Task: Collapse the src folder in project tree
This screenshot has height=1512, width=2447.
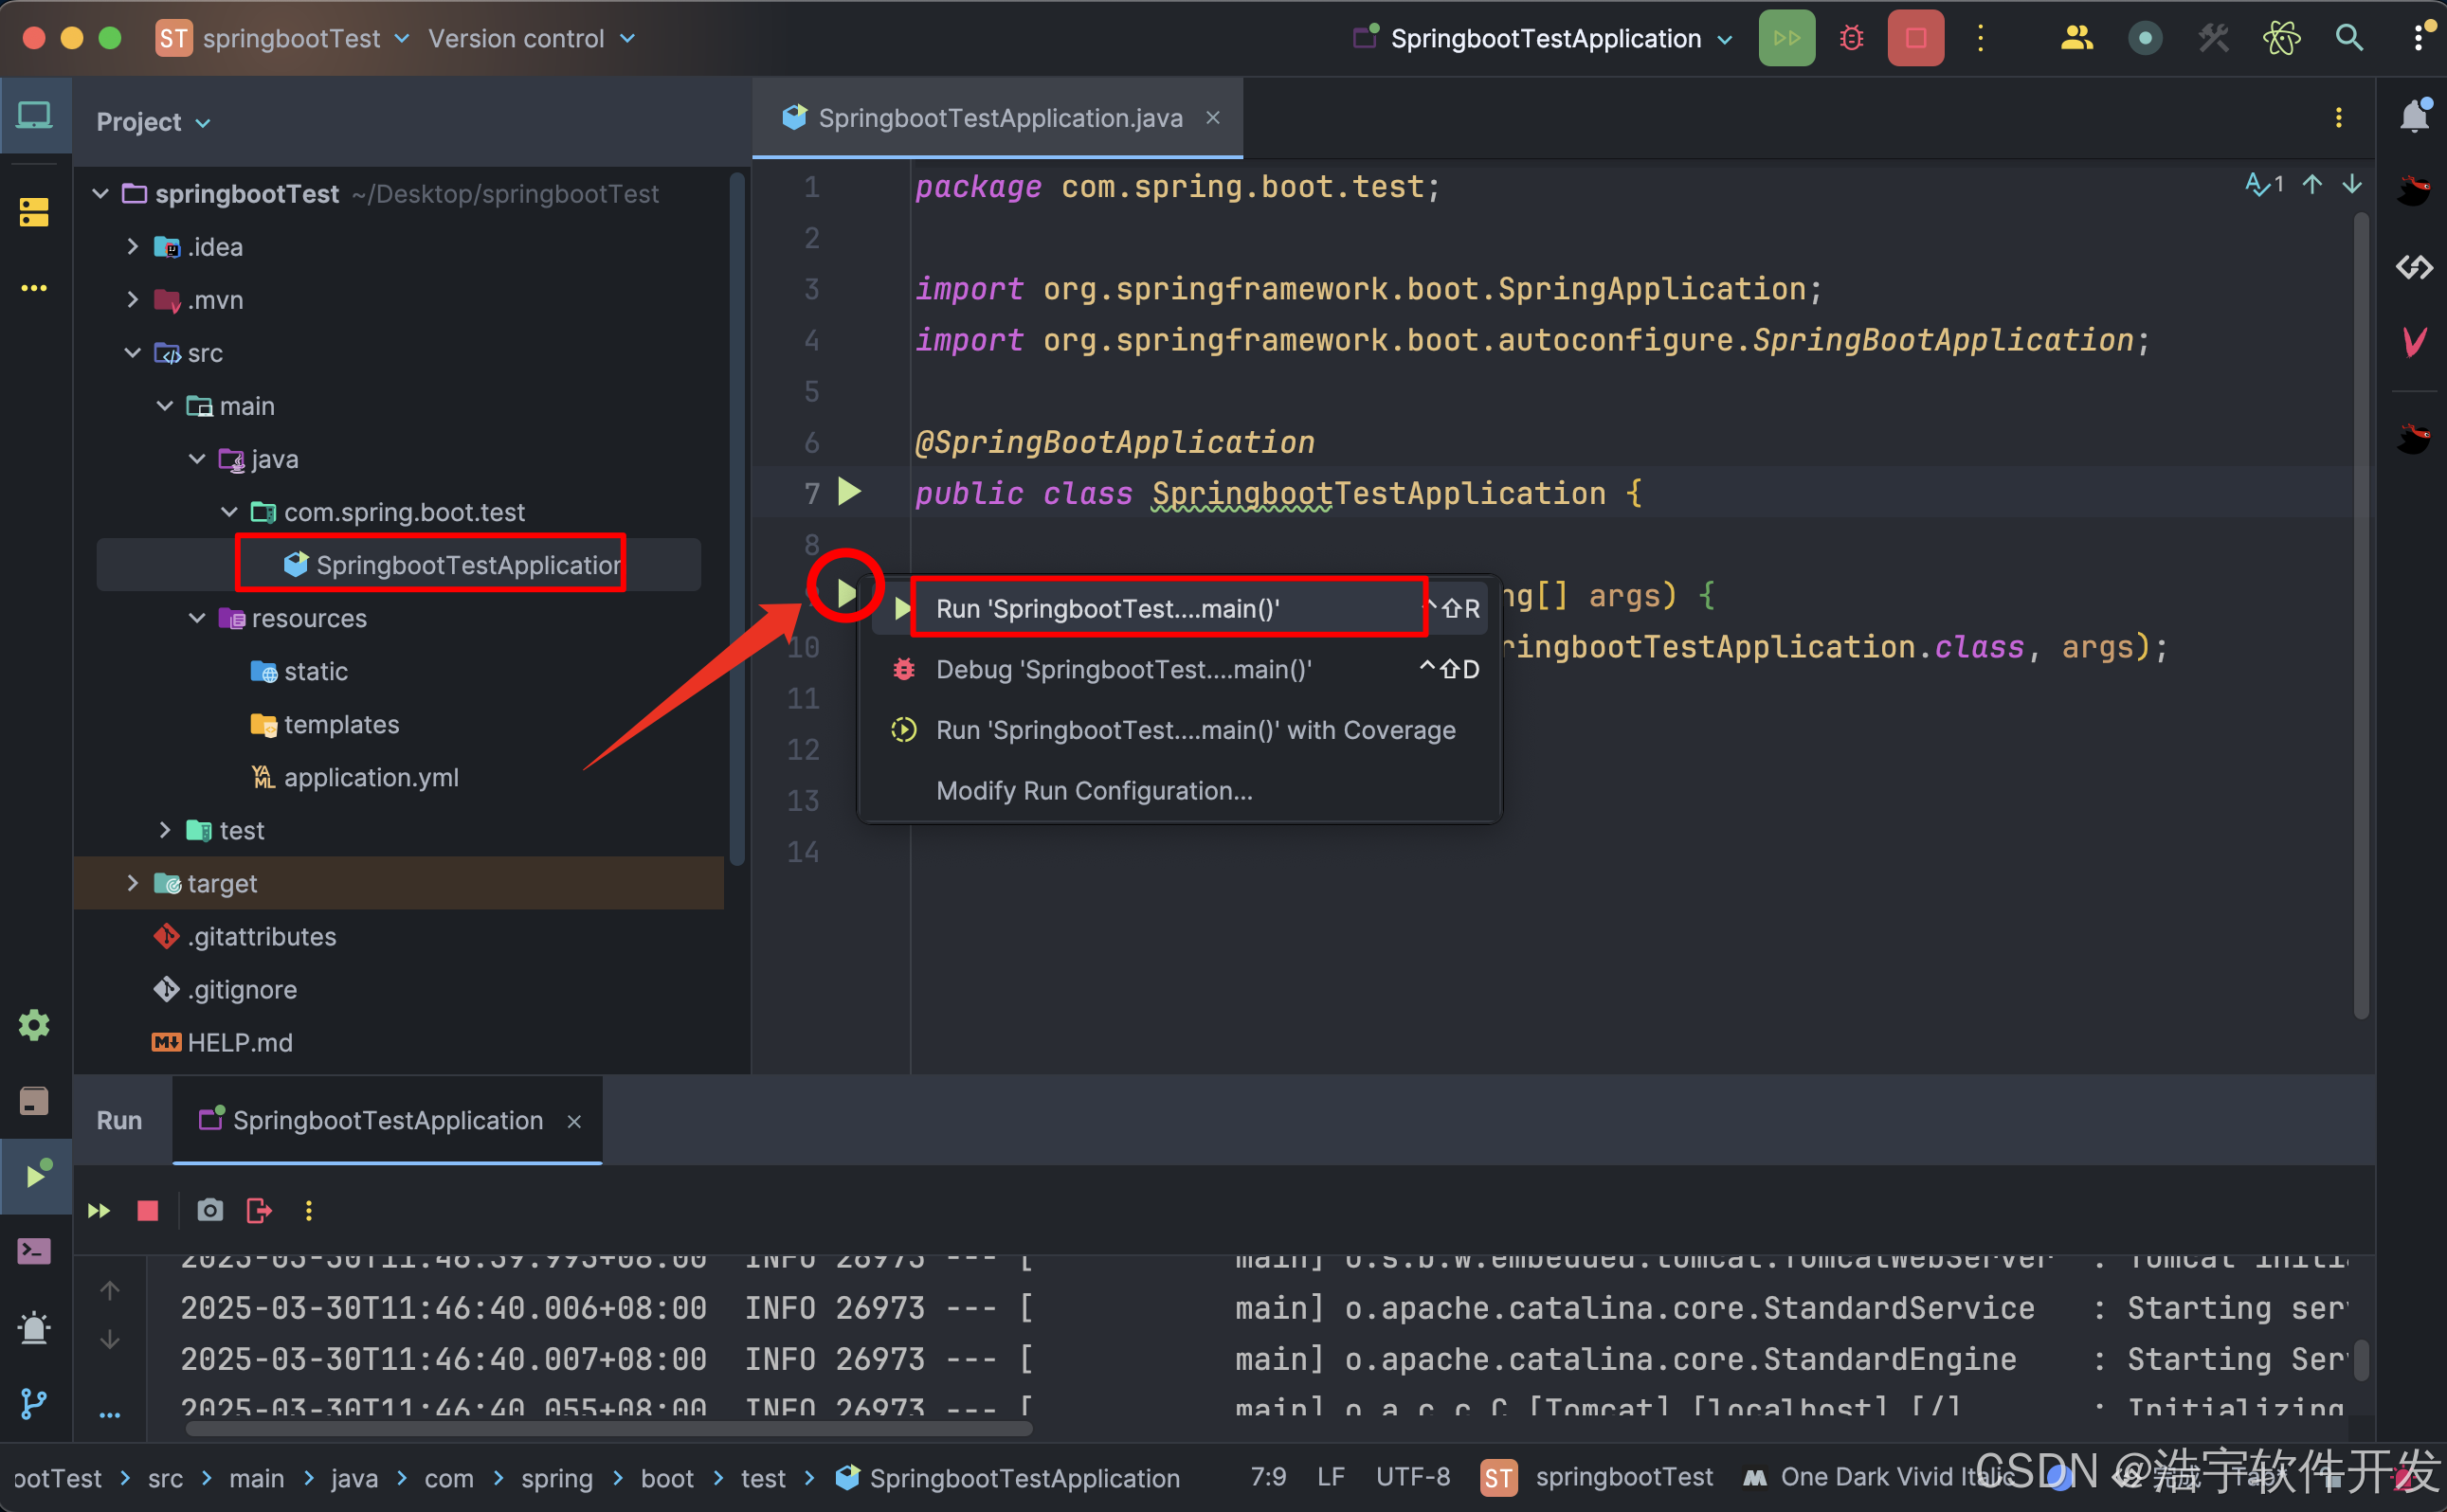Action: point(132,353)
